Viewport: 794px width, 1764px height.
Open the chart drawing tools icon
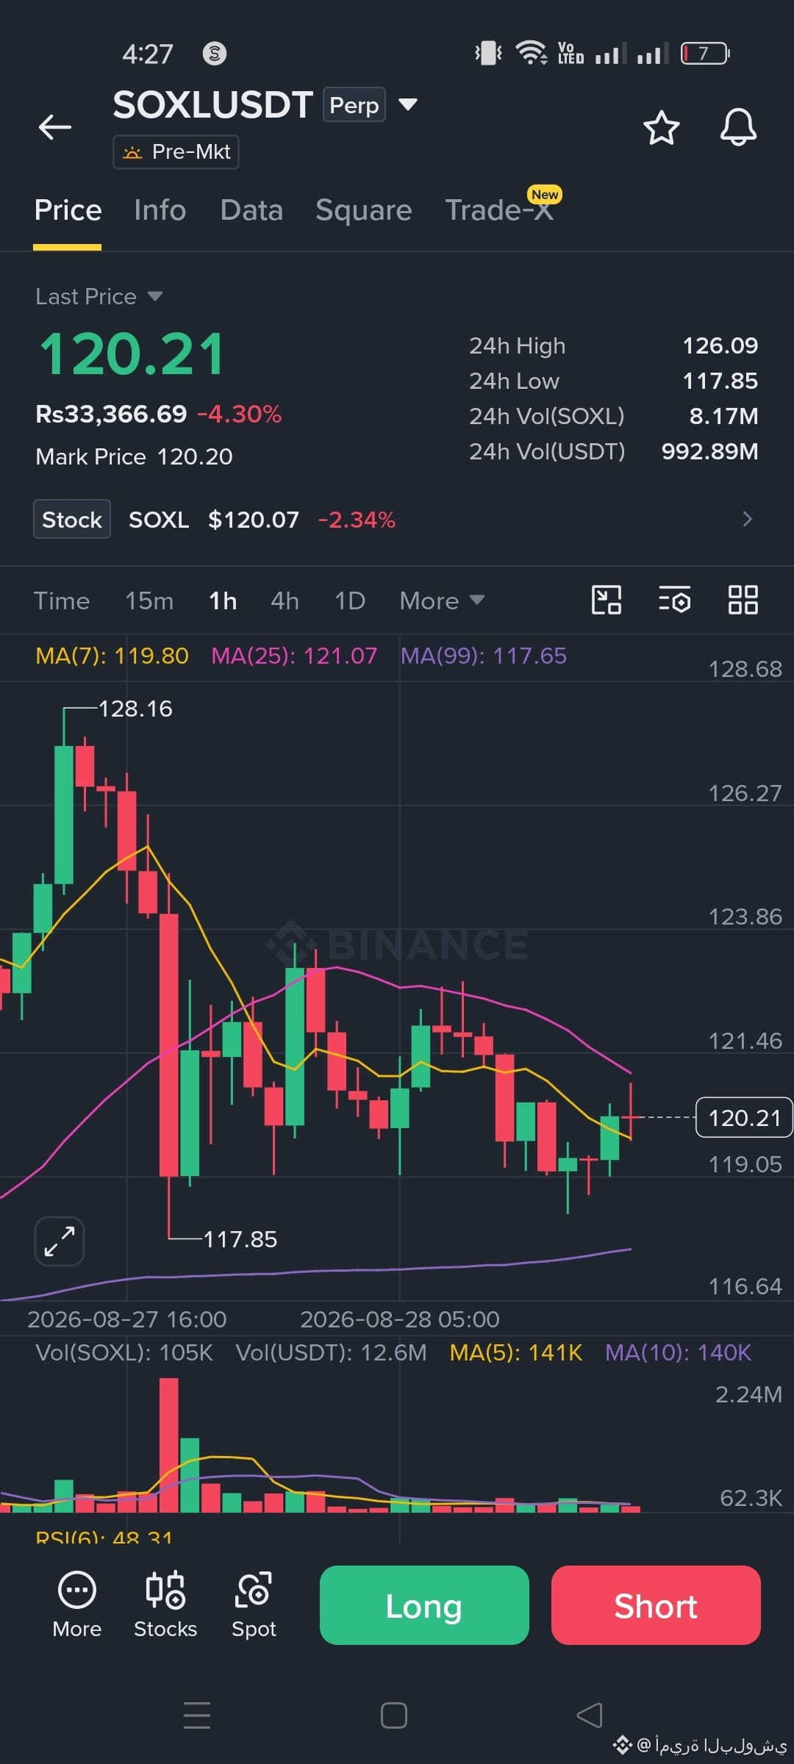tap(607, 600)
